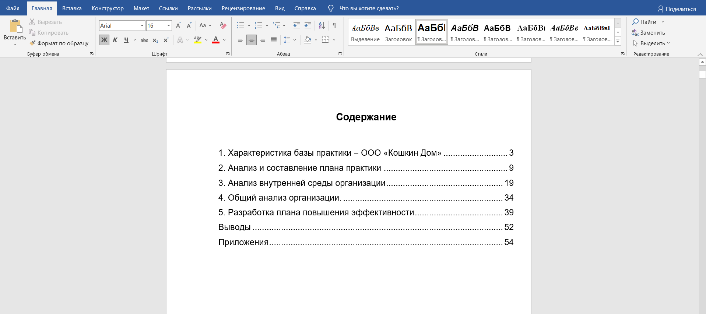Toggle Bold (Ж) formatting

[x=104, y=40]
